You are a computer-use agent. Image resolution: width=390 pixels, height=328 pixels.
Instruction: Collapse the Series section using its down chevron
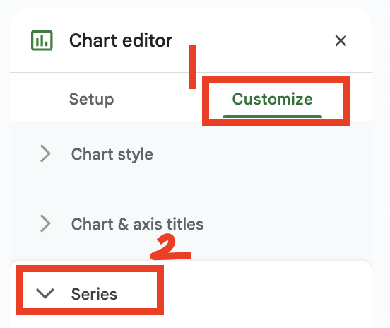[45, 293]
